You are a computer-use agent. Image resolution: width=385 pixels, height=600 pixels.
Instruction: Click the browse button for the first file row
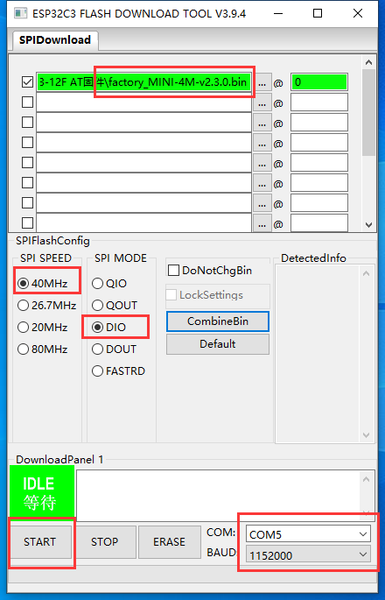pyautogui.click(x=262, y=82)
